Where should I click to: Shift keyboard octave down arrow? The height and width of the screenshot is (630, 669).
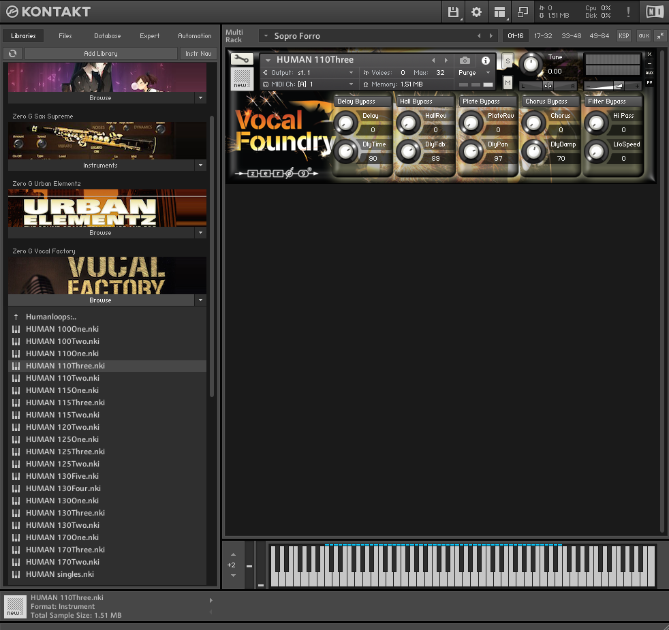tap(233, 576)
